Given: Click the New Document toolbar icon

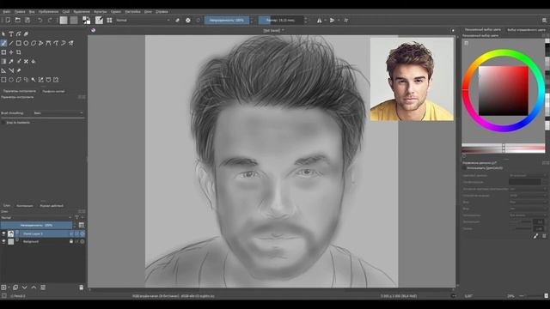Looking at the screenshot, I should point(8,21).
